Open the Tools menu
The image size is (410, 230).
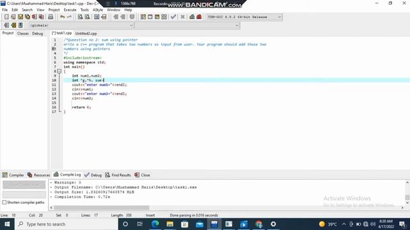85,10
